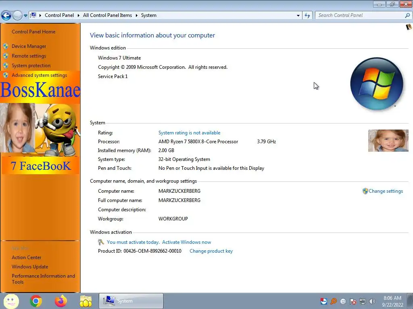Image resolution: width=413 pixels, height=309 pixels.
Task: Open Action Center from sidebar
Action: (26, 257)
